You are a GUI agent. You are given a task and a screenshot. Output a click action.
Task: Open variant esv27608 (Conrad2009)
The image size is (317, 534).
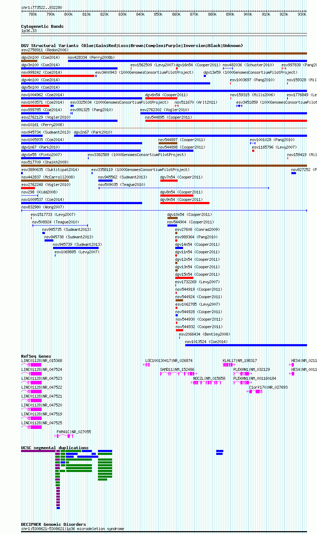coord(197,229)
